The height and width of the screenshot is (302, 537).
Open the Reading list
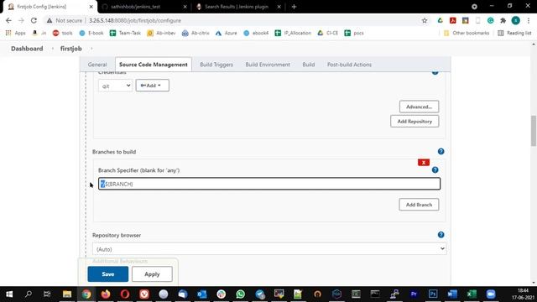click(x=514, y=33)
